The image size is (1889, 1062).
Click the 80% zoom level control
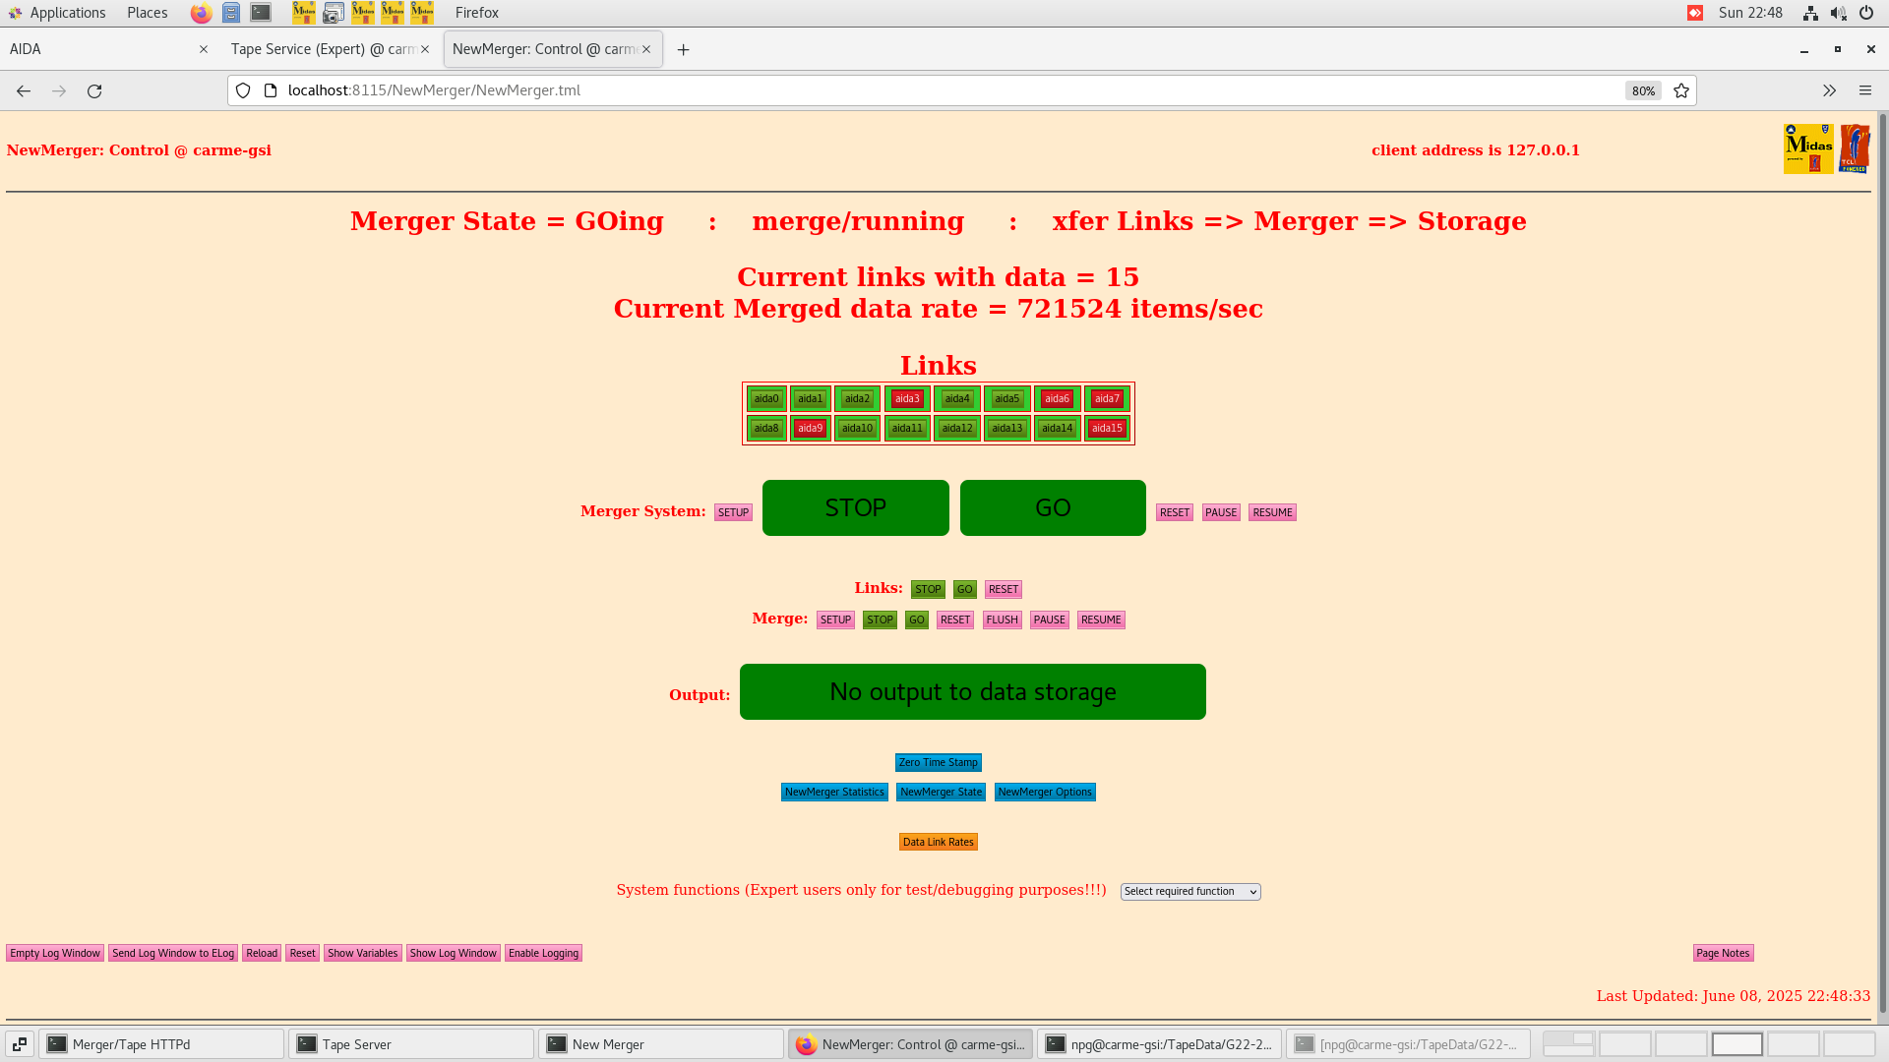coord(1643,90)
